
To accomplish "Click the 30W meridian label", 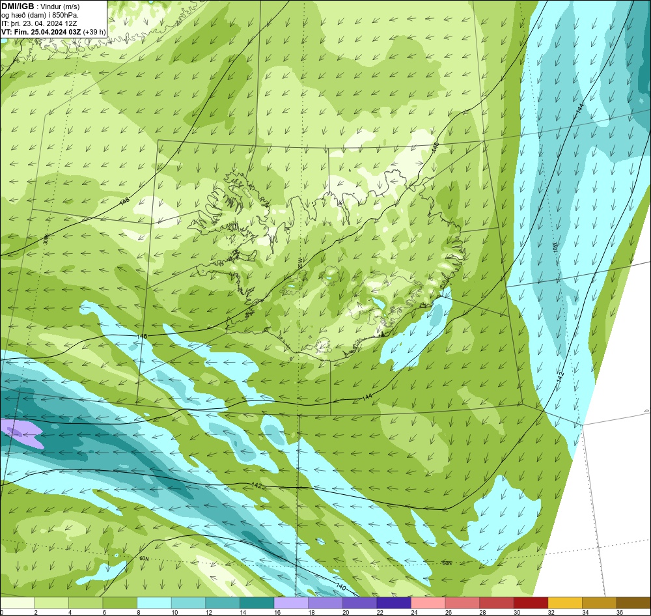I will click(x=46, y=239).
